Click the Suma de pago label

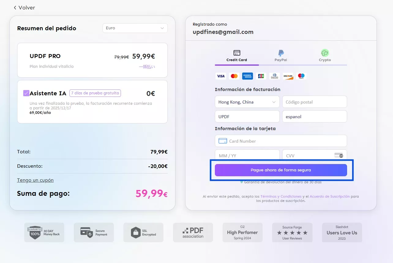(43, 193)
